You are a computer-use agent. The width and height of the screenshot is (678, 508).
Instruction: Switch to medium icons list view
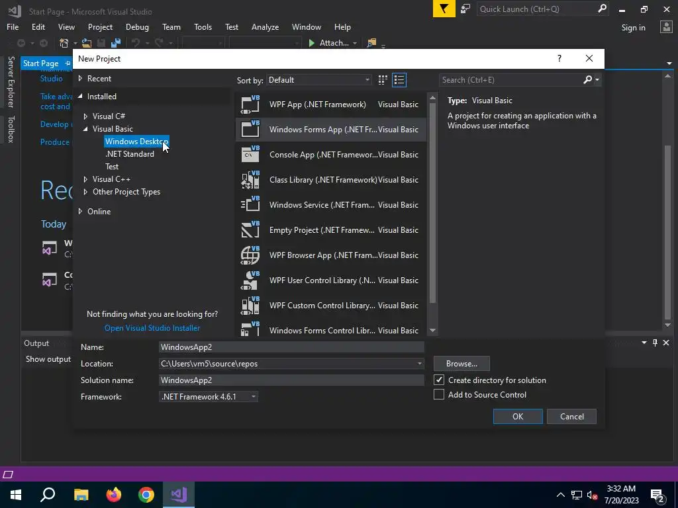coord(399,80)
